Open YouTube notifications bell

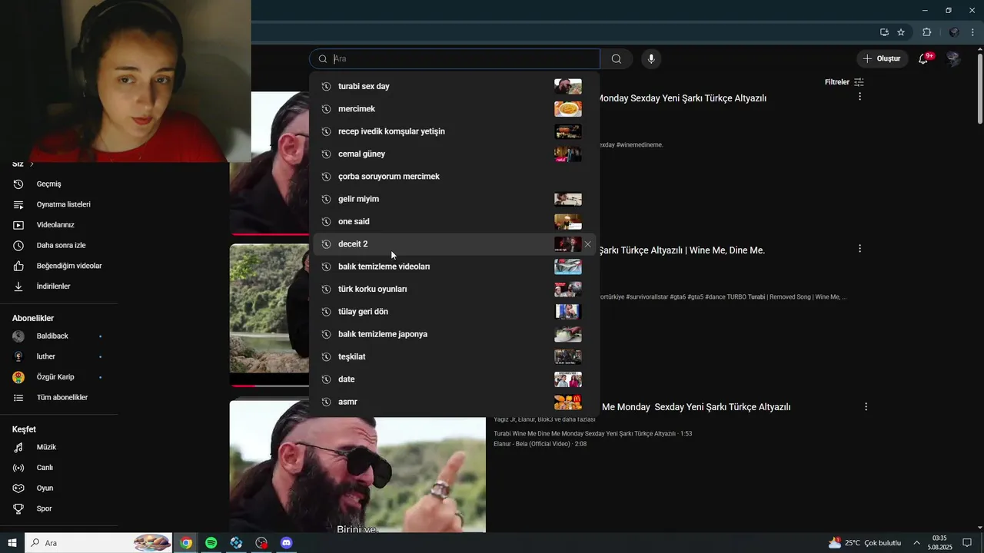coord(924,59)
